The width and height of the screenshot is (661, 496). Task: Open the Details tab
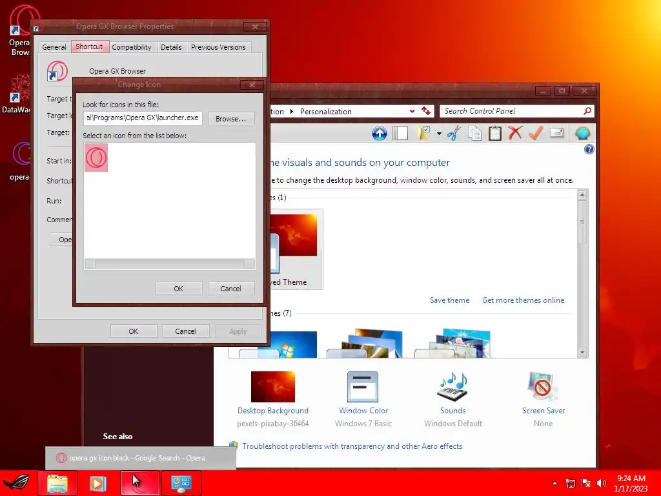(x=171, y=47)
